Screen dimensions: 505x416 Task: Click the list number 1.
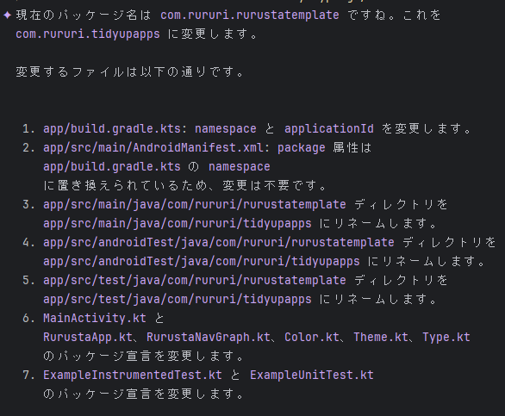point(28,129)
